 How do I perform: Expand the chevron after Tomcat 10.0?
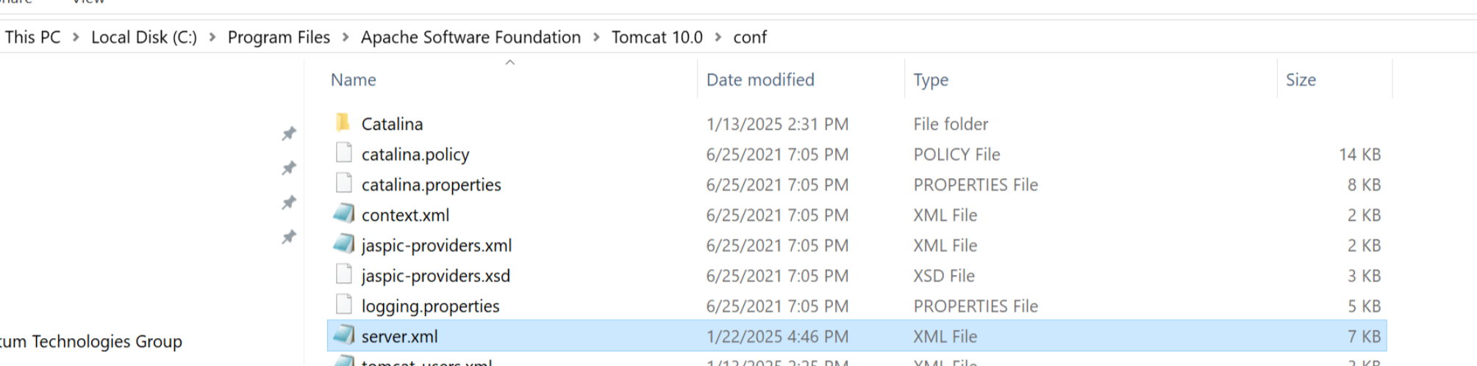coord(718,37)
